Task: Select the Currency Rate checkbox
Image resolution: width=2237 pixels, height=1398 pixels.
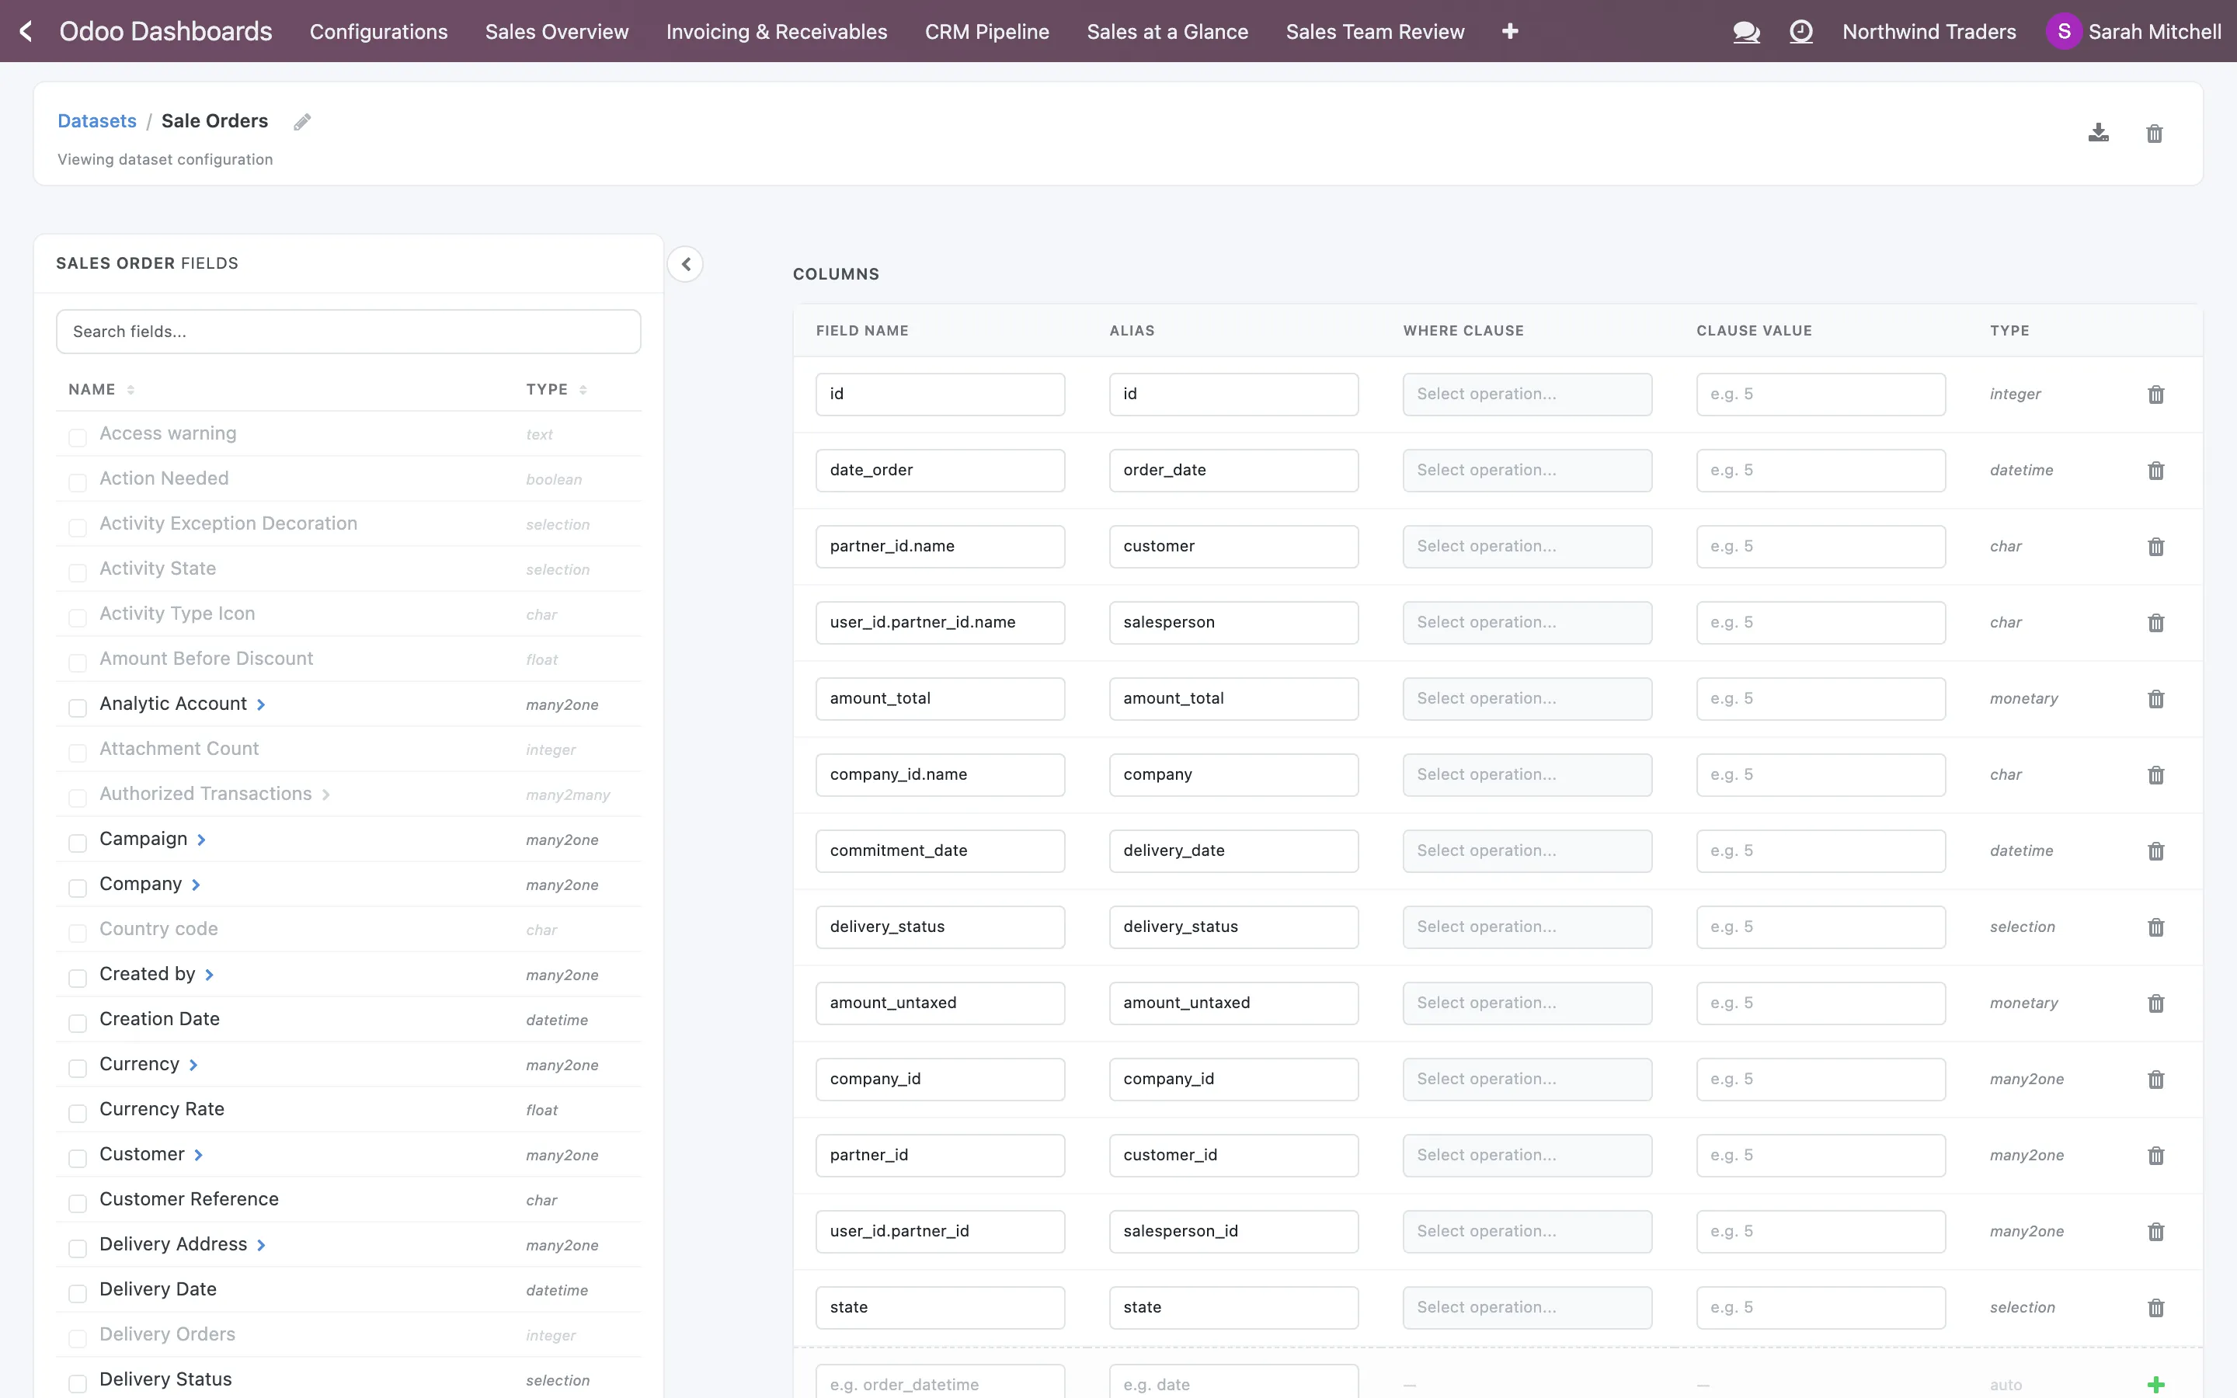Action: (78, 1112)
